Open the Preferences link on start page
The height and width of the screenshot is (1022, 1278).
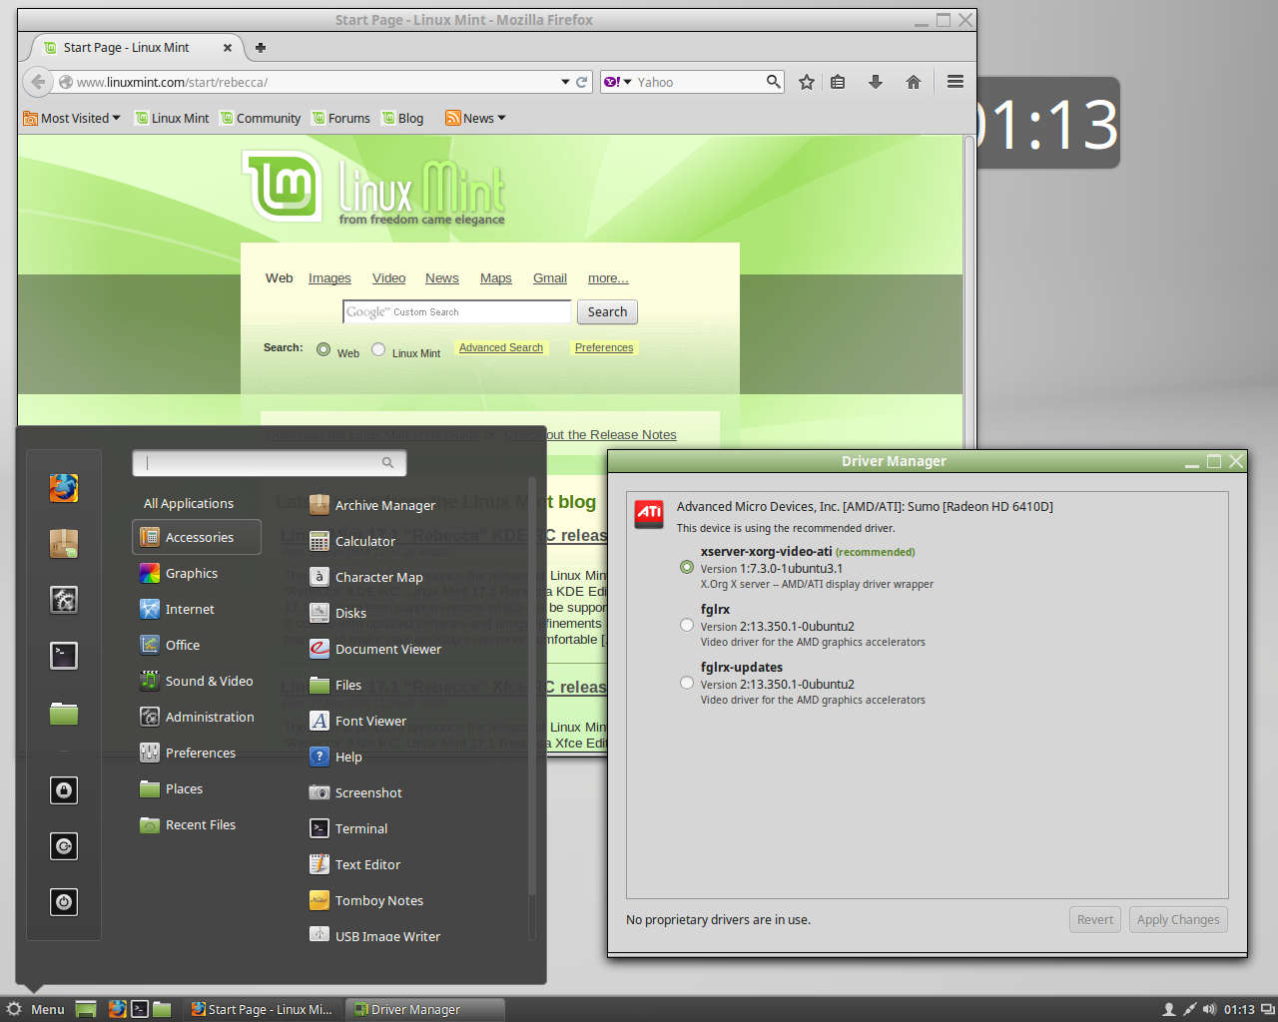604,347
